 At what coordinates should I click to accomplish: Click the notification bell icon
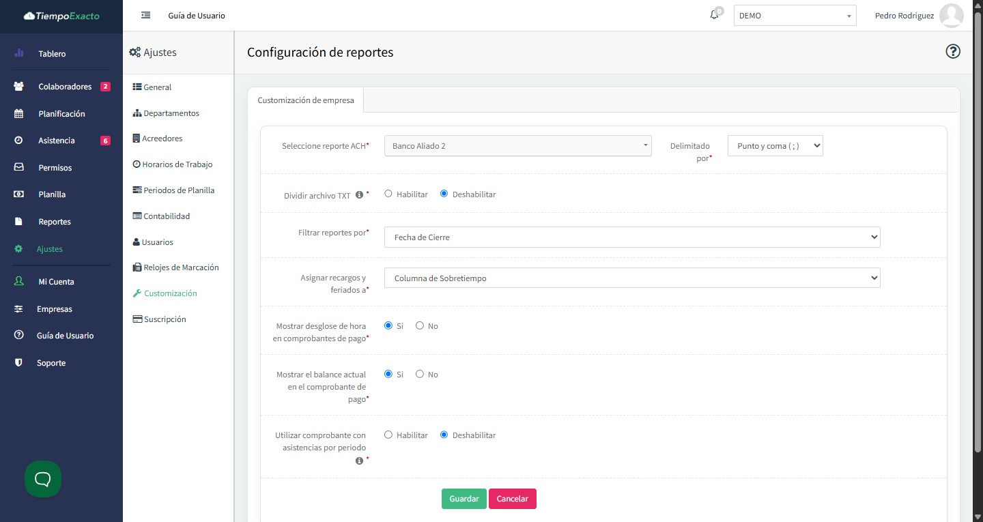tap(714, 15)
